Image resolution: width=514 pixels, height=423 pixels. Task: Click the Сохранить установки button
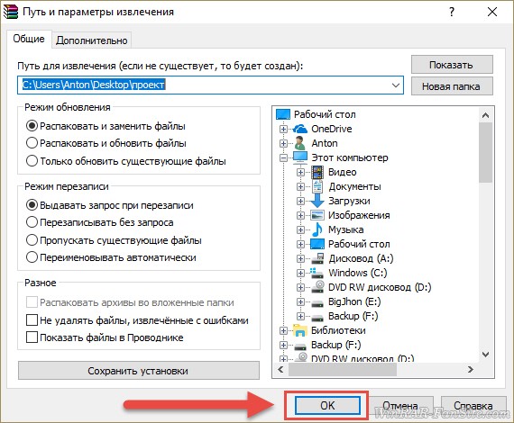pos(138,370)
